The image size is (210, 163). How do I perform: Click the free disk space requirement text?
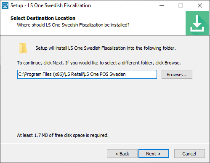click(63, 135)
